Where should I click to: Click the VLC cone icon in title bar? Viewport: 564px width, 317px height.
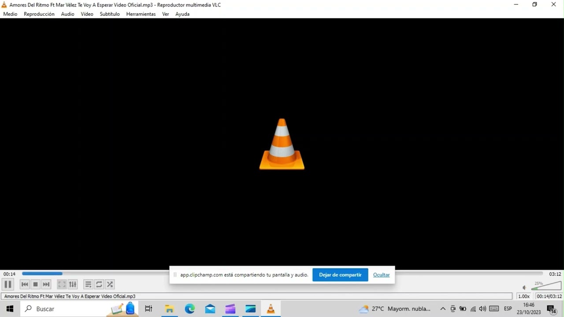coord(4,5)
